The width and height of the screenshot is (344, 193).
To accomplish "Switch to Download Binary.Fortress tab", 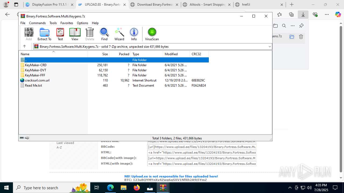I will (155, 5).
